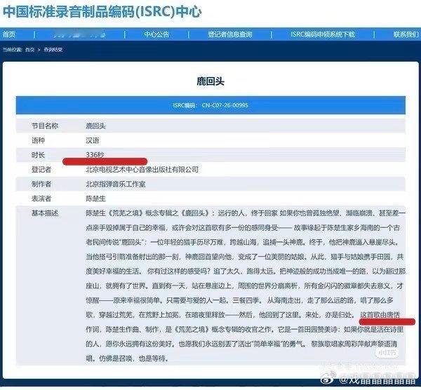Open ISRC编码申领系统下载 in the navigation bar

[x=323, y=34]
